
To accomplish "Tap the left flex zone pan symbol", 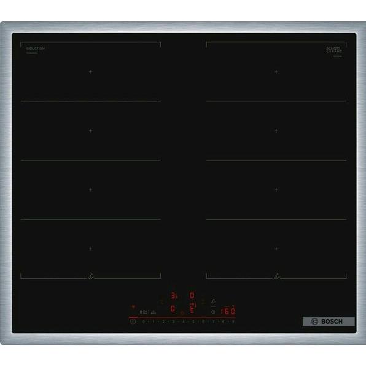I will pos(91,276).
